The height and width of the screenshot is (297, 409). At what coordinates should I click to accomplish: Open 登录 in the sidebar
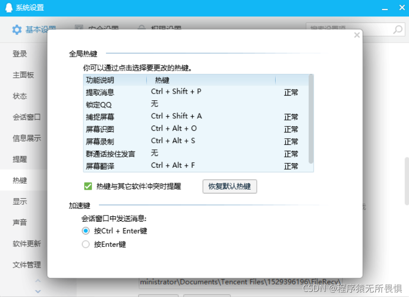(20, 54)
